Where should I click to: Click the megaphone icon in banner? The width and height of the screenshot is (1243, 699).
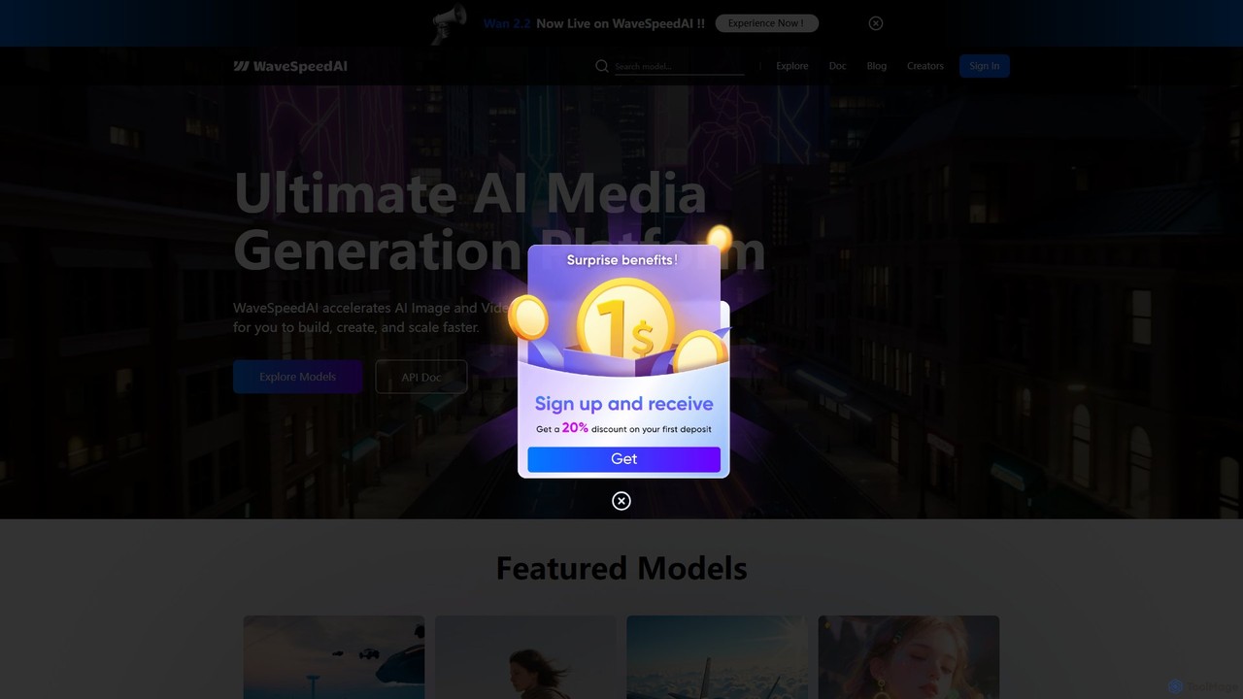(450, 23)
